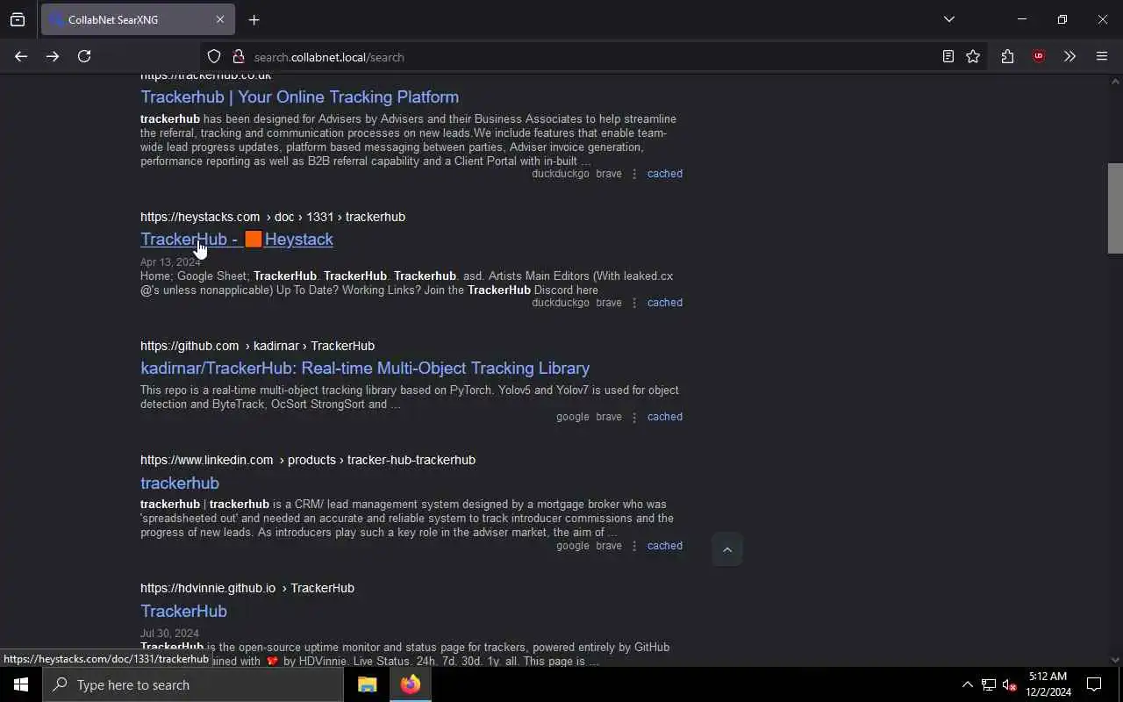Open the hdvinnie TrackerHub result
The image size is (1123, 702).
pos(183,611)
